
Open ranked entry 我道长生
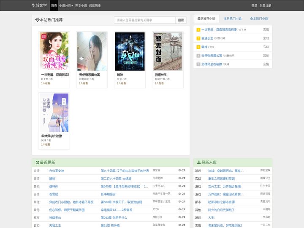207,38
